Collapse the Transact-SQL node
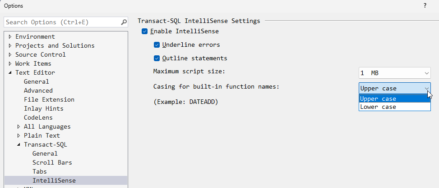Image resolution: width=439 pixels, height=188 pixels. tap(19, 145)
